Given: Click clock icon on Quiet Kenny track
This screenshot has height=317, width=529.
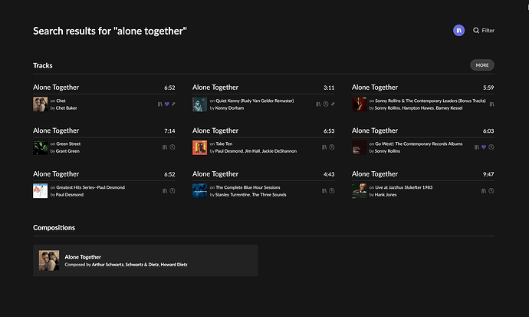Looking at the screenshot, I should click(326, 104).
